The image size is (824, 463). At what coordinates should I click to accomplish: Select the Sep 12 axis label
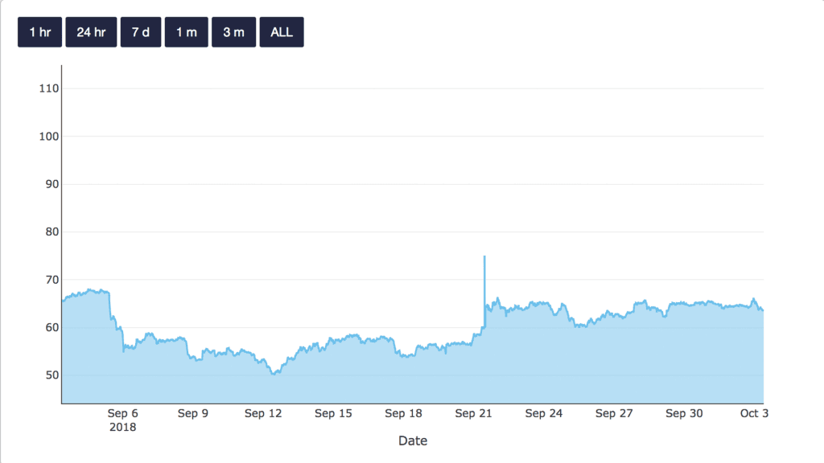click(x=263, y=414)
